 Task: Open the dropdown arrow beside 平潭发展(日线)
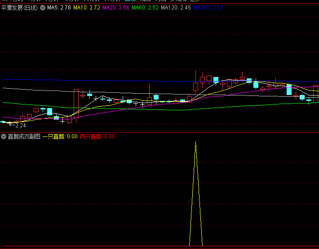click(42, 8)
